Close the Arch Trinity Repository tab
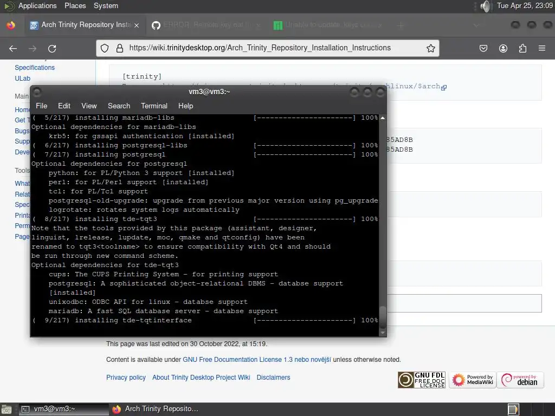The image size is (555, 416). (137, 25)
